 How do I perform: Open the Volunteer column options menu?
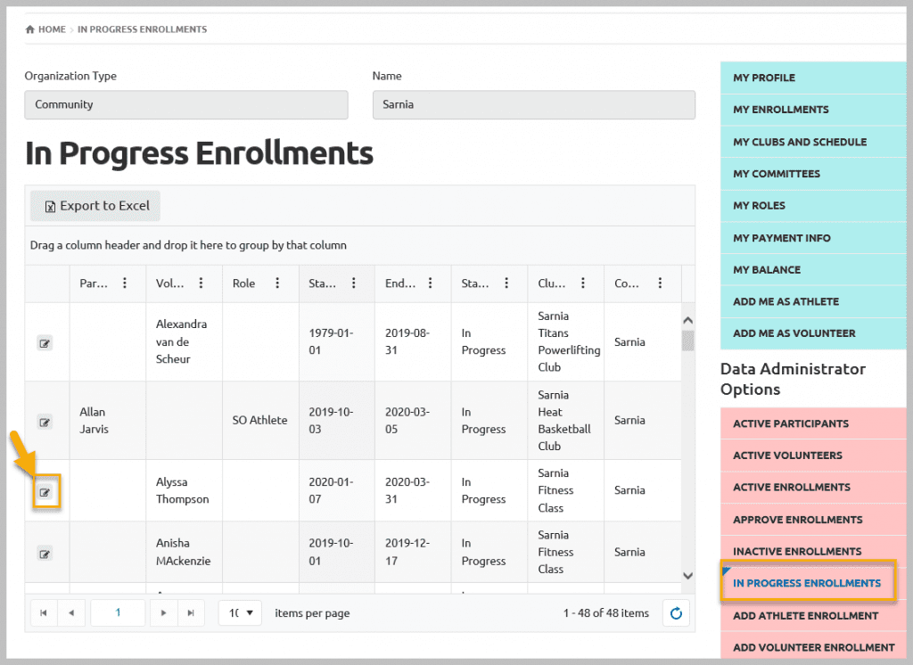click(202, 283)
